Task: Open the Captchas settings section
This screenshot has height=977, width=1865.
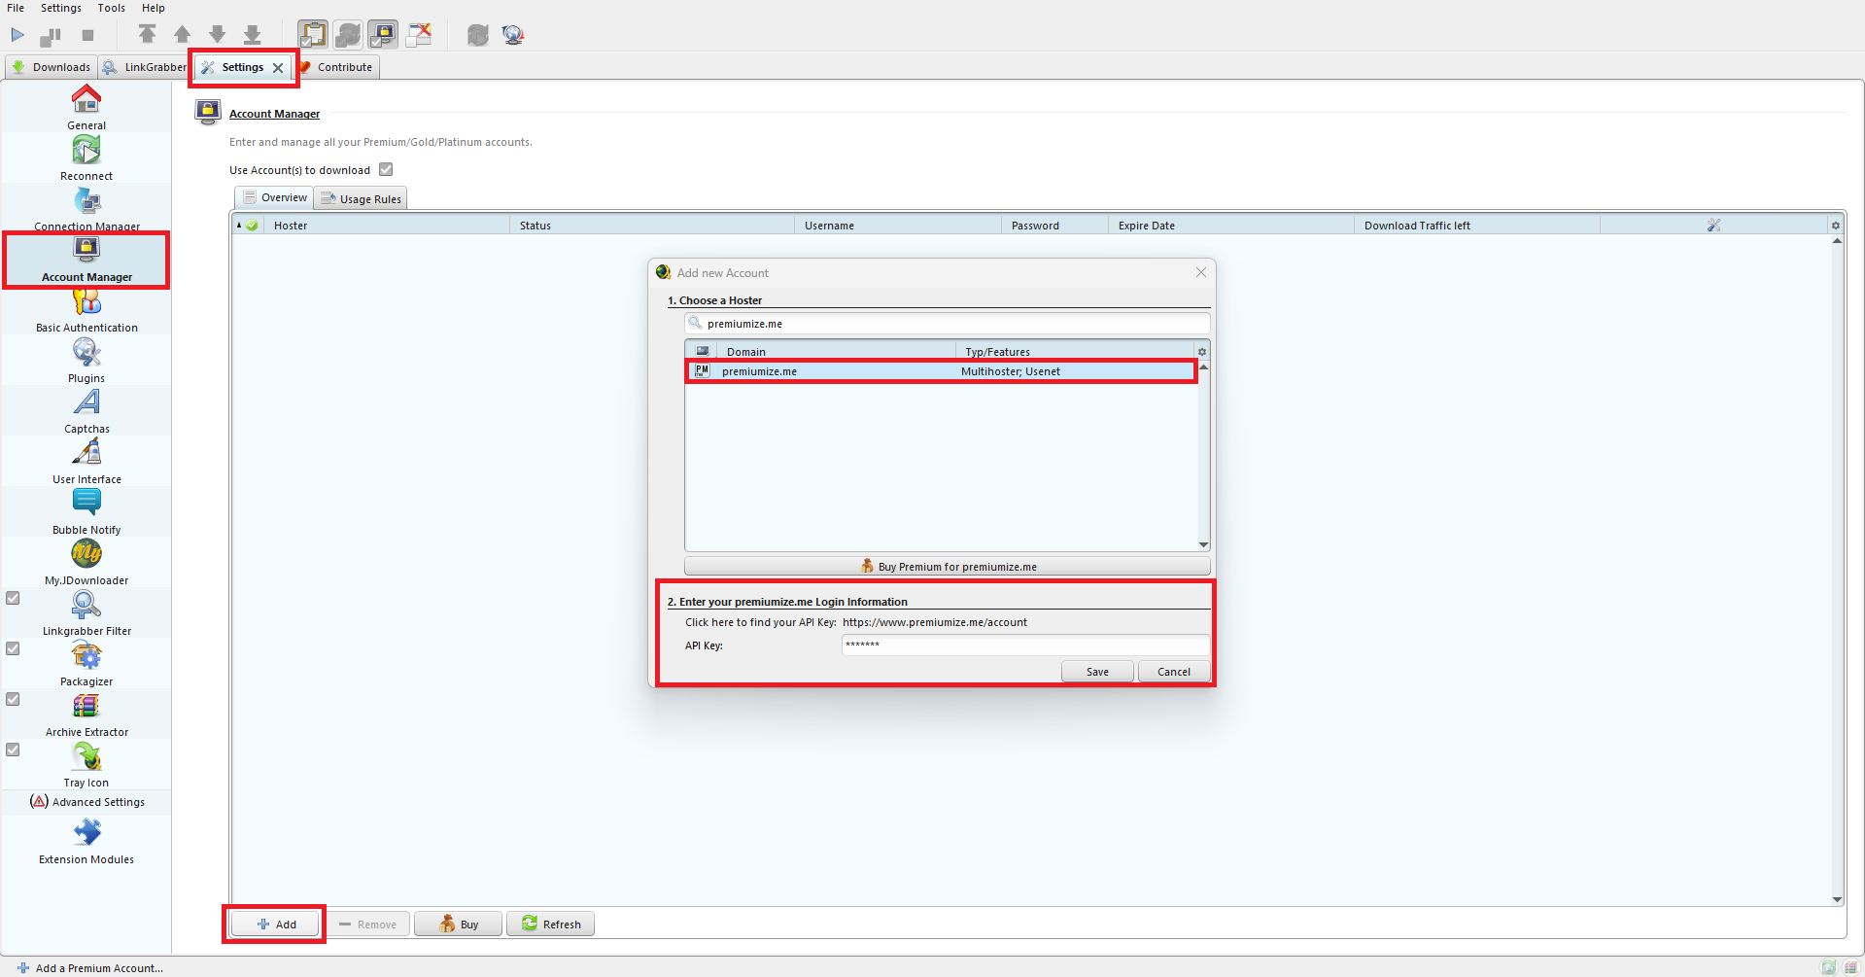Action: coord(86,412)
